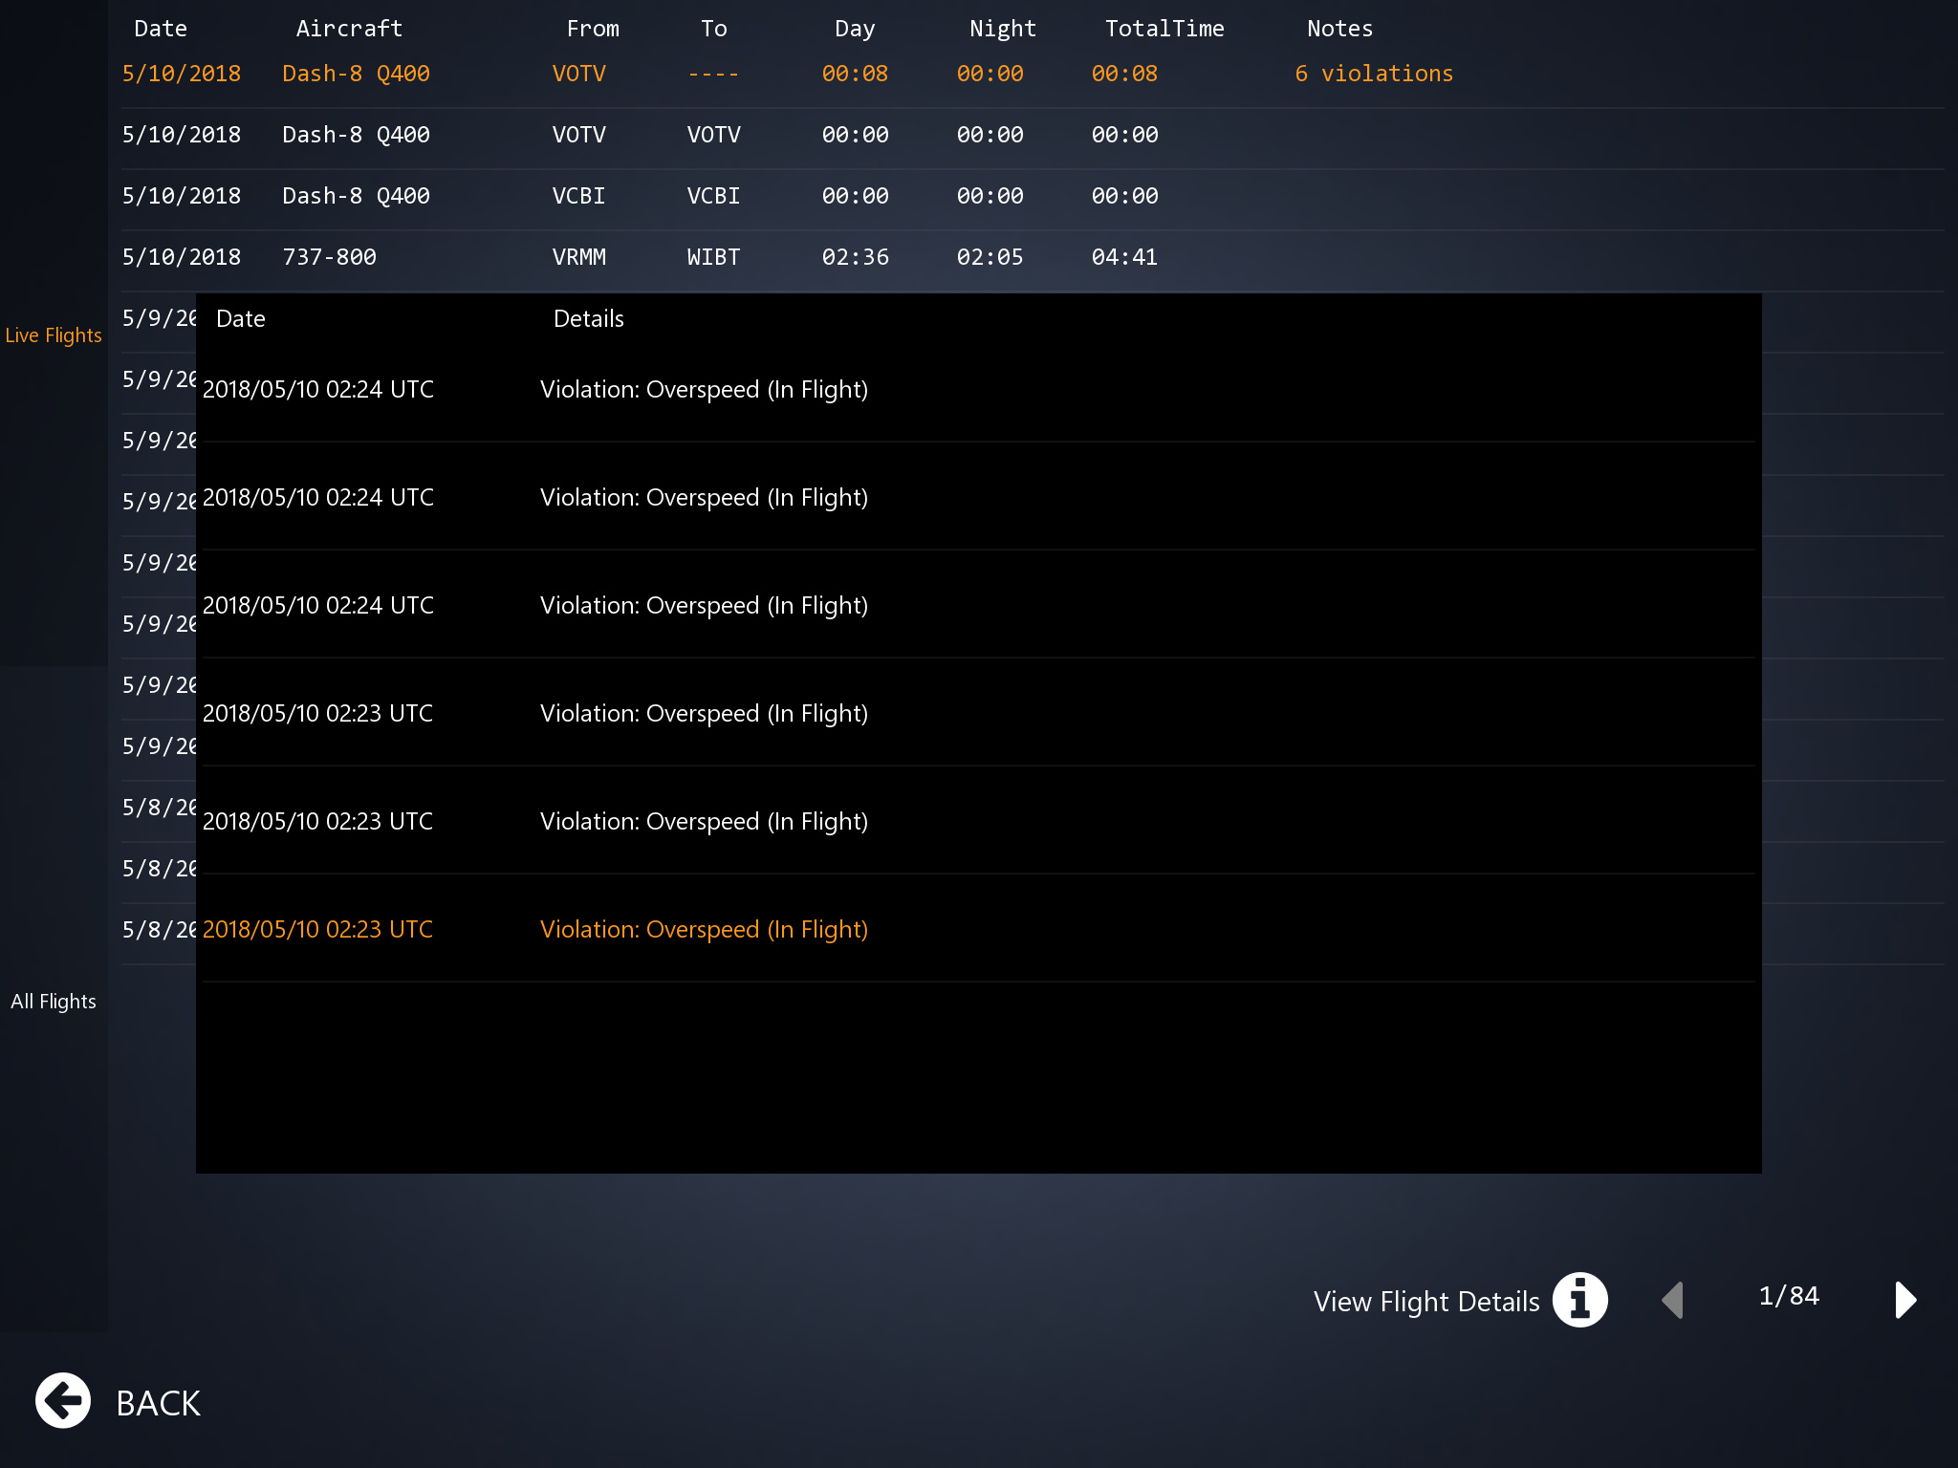Click the Details header in violations popup
This screenshot has height=1468, width=1958.
coord(588,319)
